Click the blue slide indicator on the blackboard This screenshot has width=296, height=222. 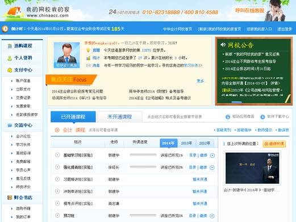click(x=237, y=102)
